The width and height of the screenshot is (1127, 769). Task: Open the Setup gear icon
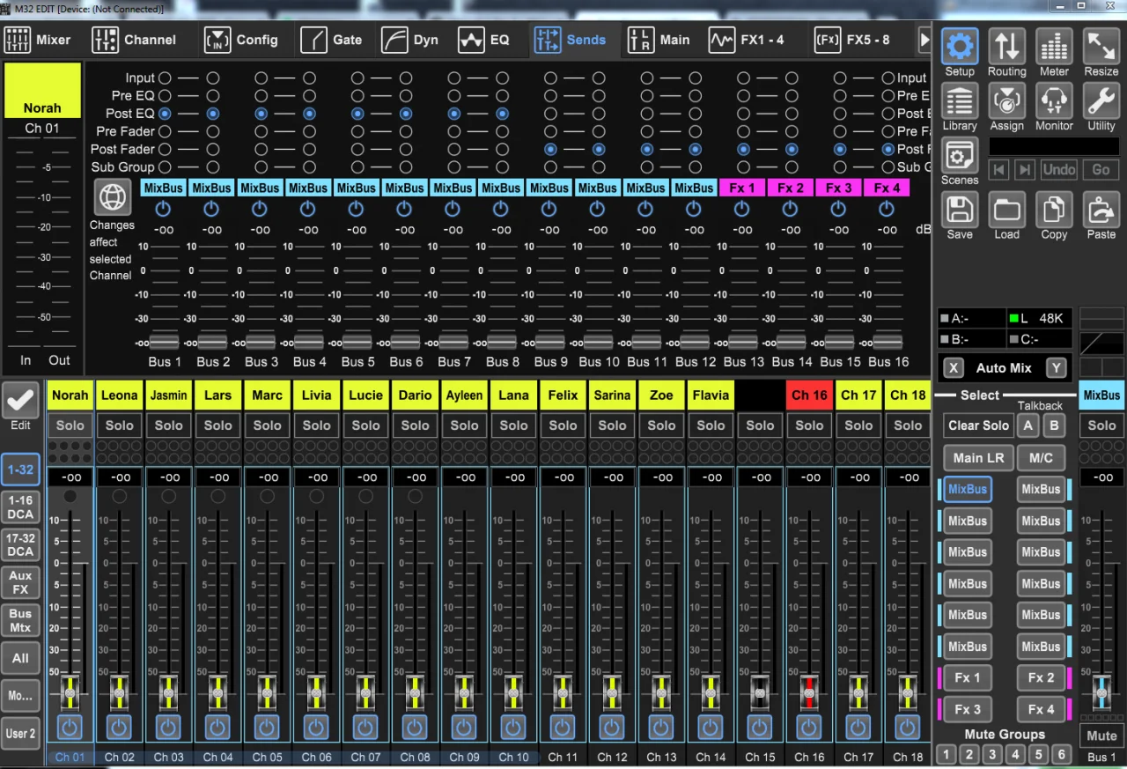click(960, 46)
